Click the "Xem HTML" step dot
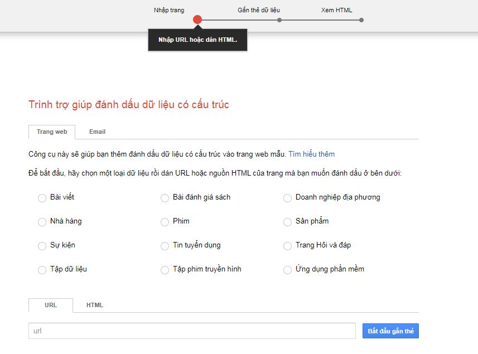Viewport: 478px width, 354px height. (x=361, y=20)
